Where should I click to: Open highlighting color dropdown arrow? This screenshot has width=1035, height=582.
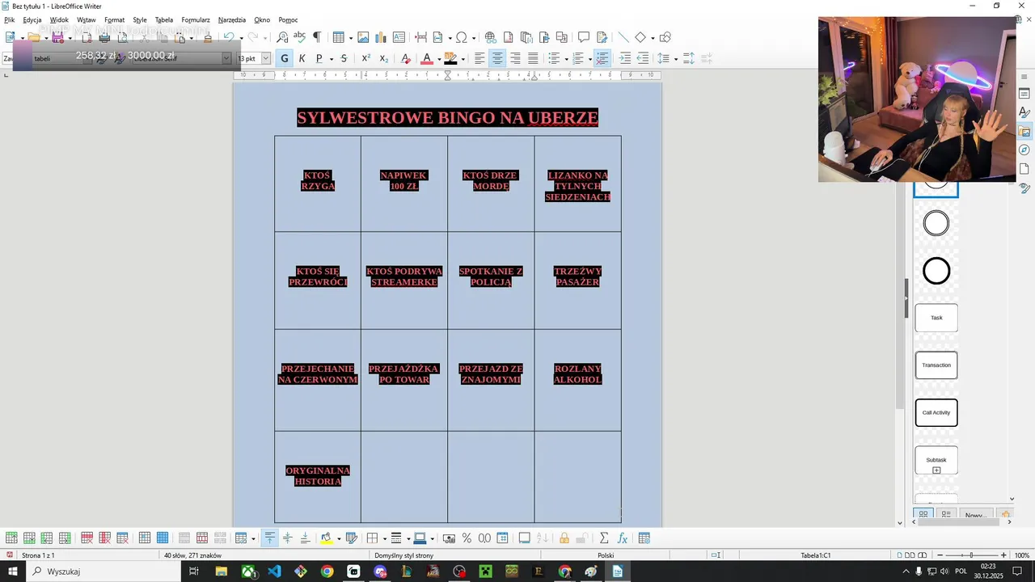(463, 59)
